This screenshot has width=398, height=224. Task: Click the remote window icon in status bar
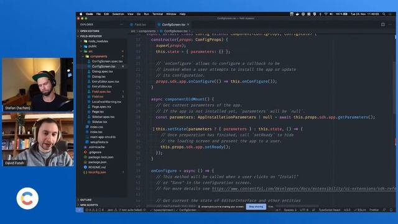click(80, 210)
